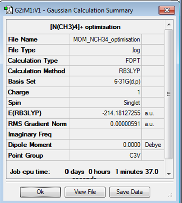This screenshot has height=203, width=182.
Task: Close the Gaussian Calculation Summary window
Action: click(167, 10)
